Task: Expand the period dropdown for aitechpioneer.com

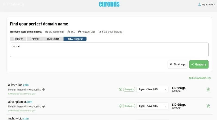Action: click(x=152, y=106)
